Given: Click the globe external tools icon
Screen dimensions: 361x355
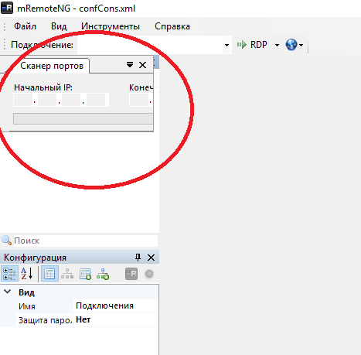Looking at the screenshot, I should (x=291, y=45).
